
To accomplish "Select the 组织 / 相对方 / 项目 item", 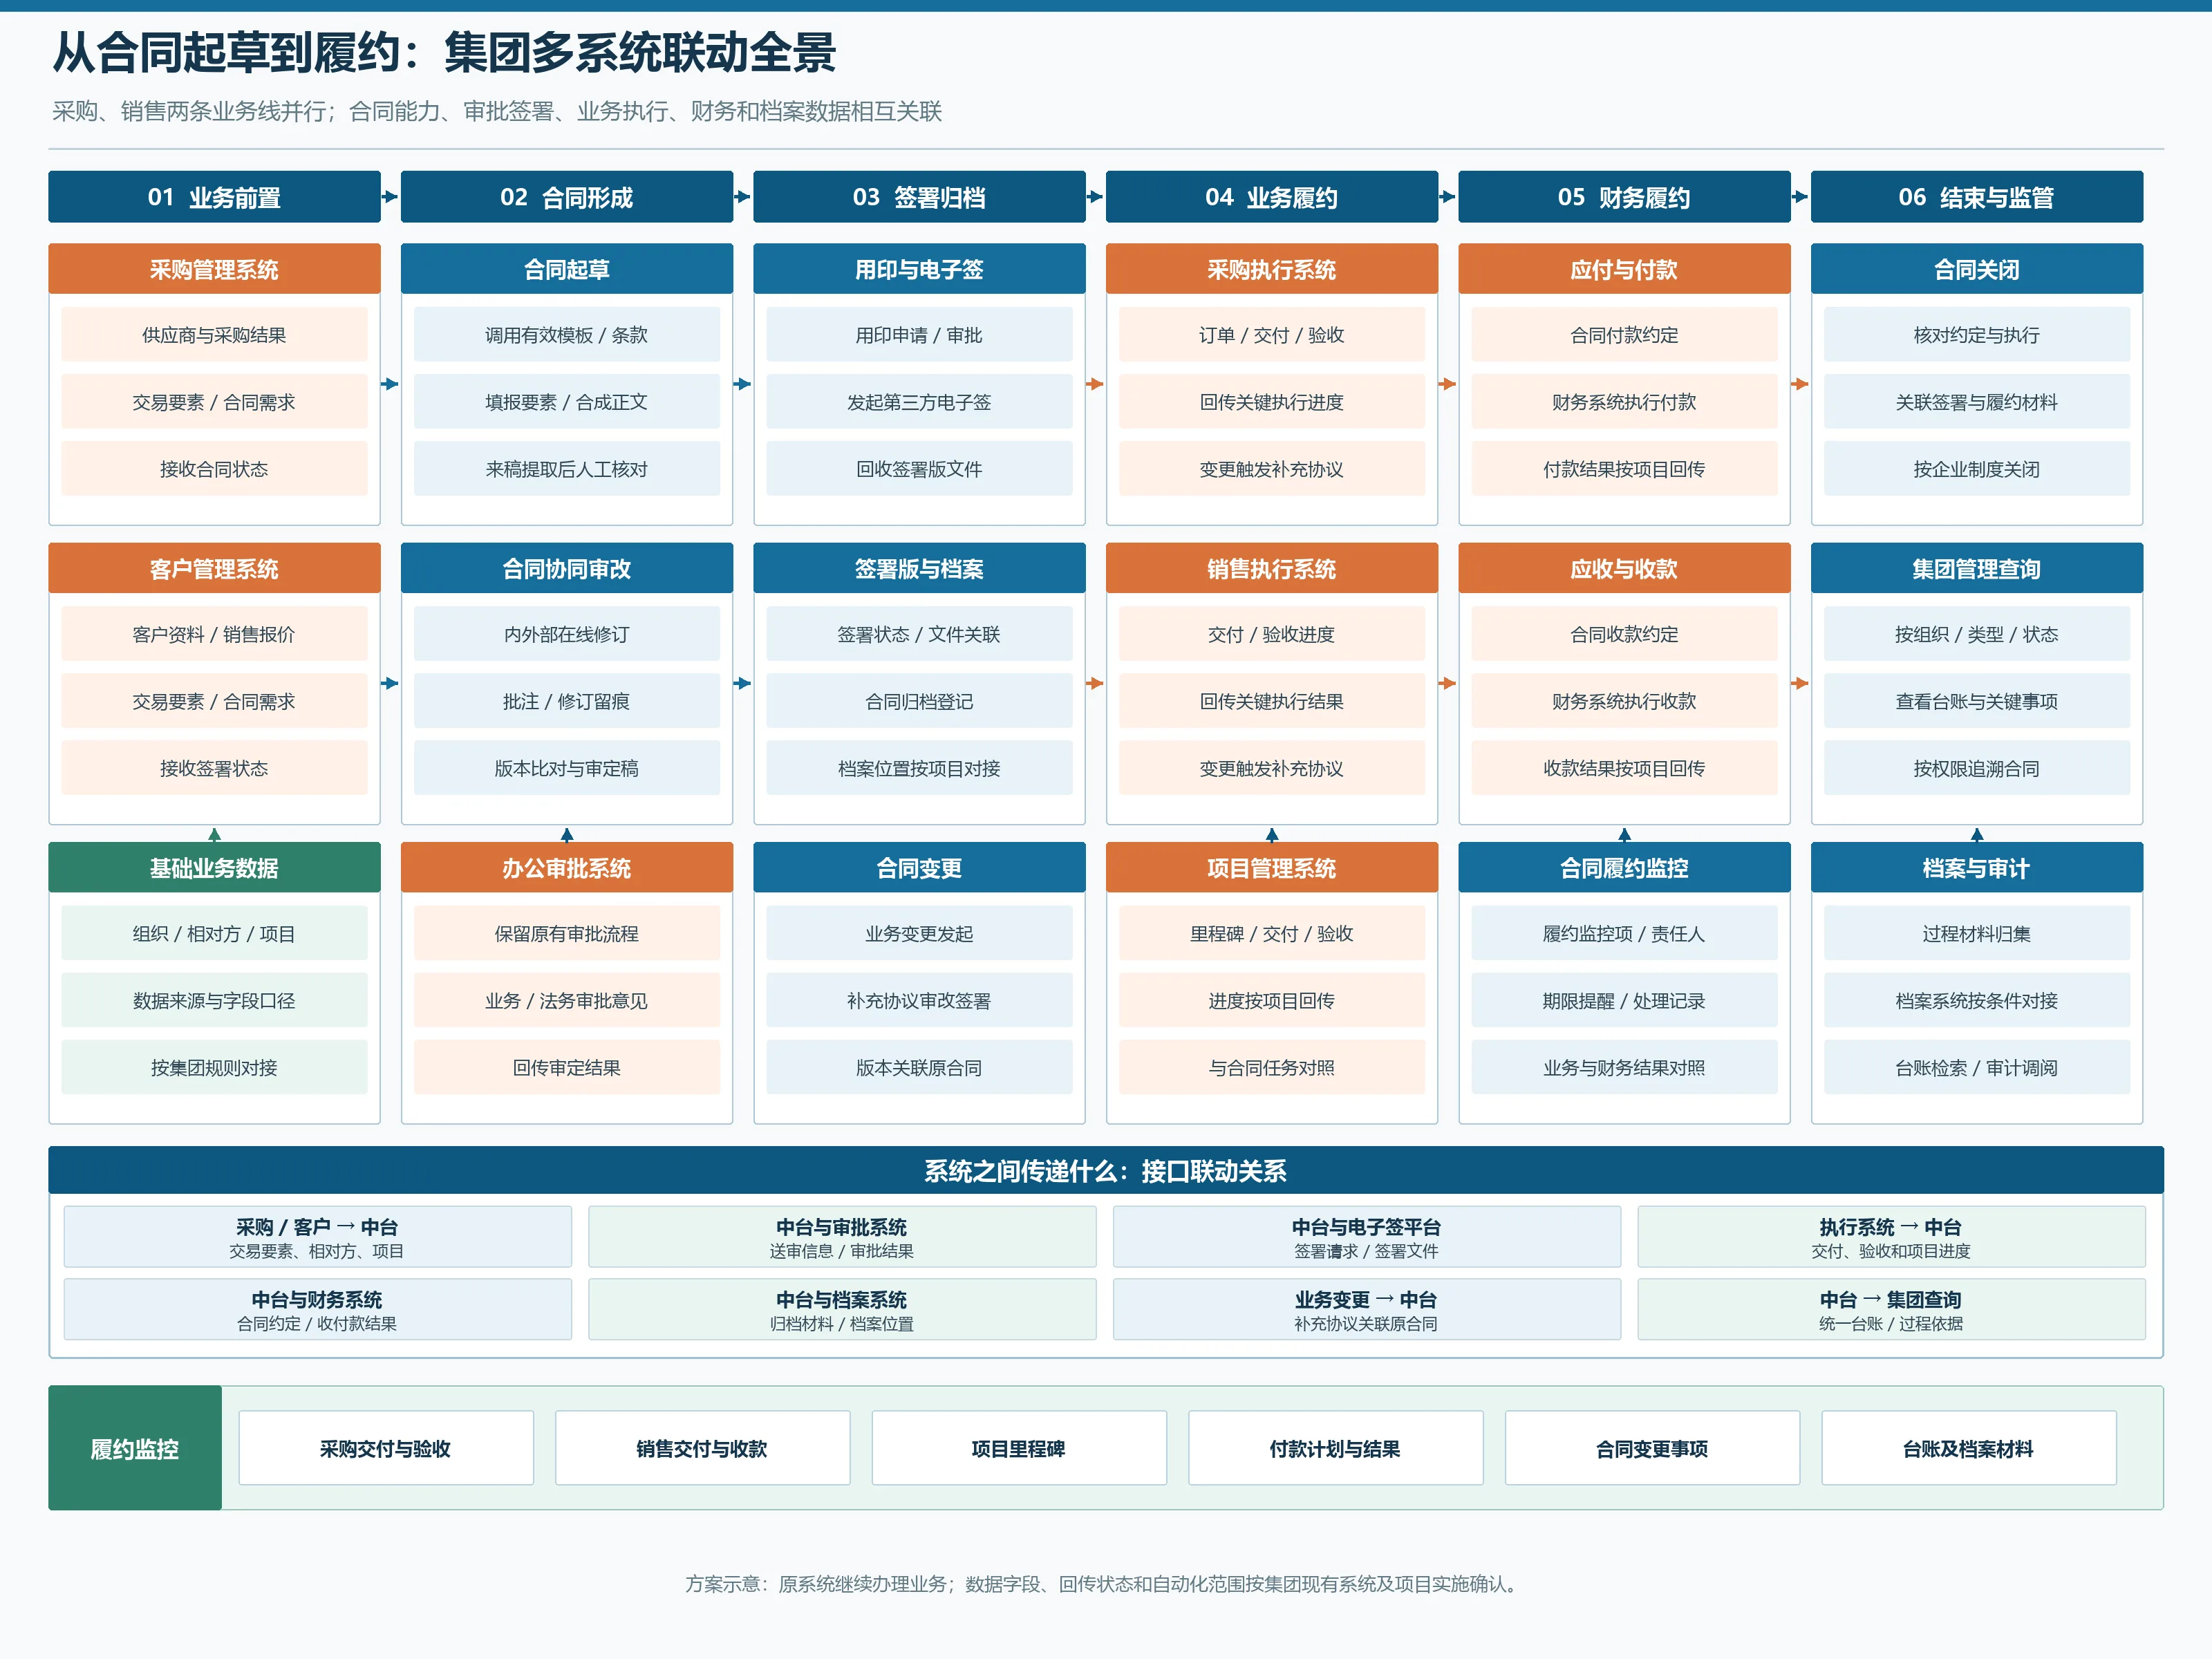I will 214,933.
